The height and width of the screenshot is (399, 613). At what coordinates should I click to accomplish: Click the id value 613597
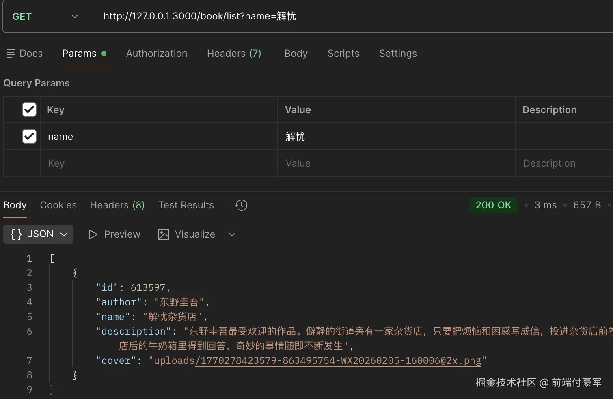tap(148, 287)
